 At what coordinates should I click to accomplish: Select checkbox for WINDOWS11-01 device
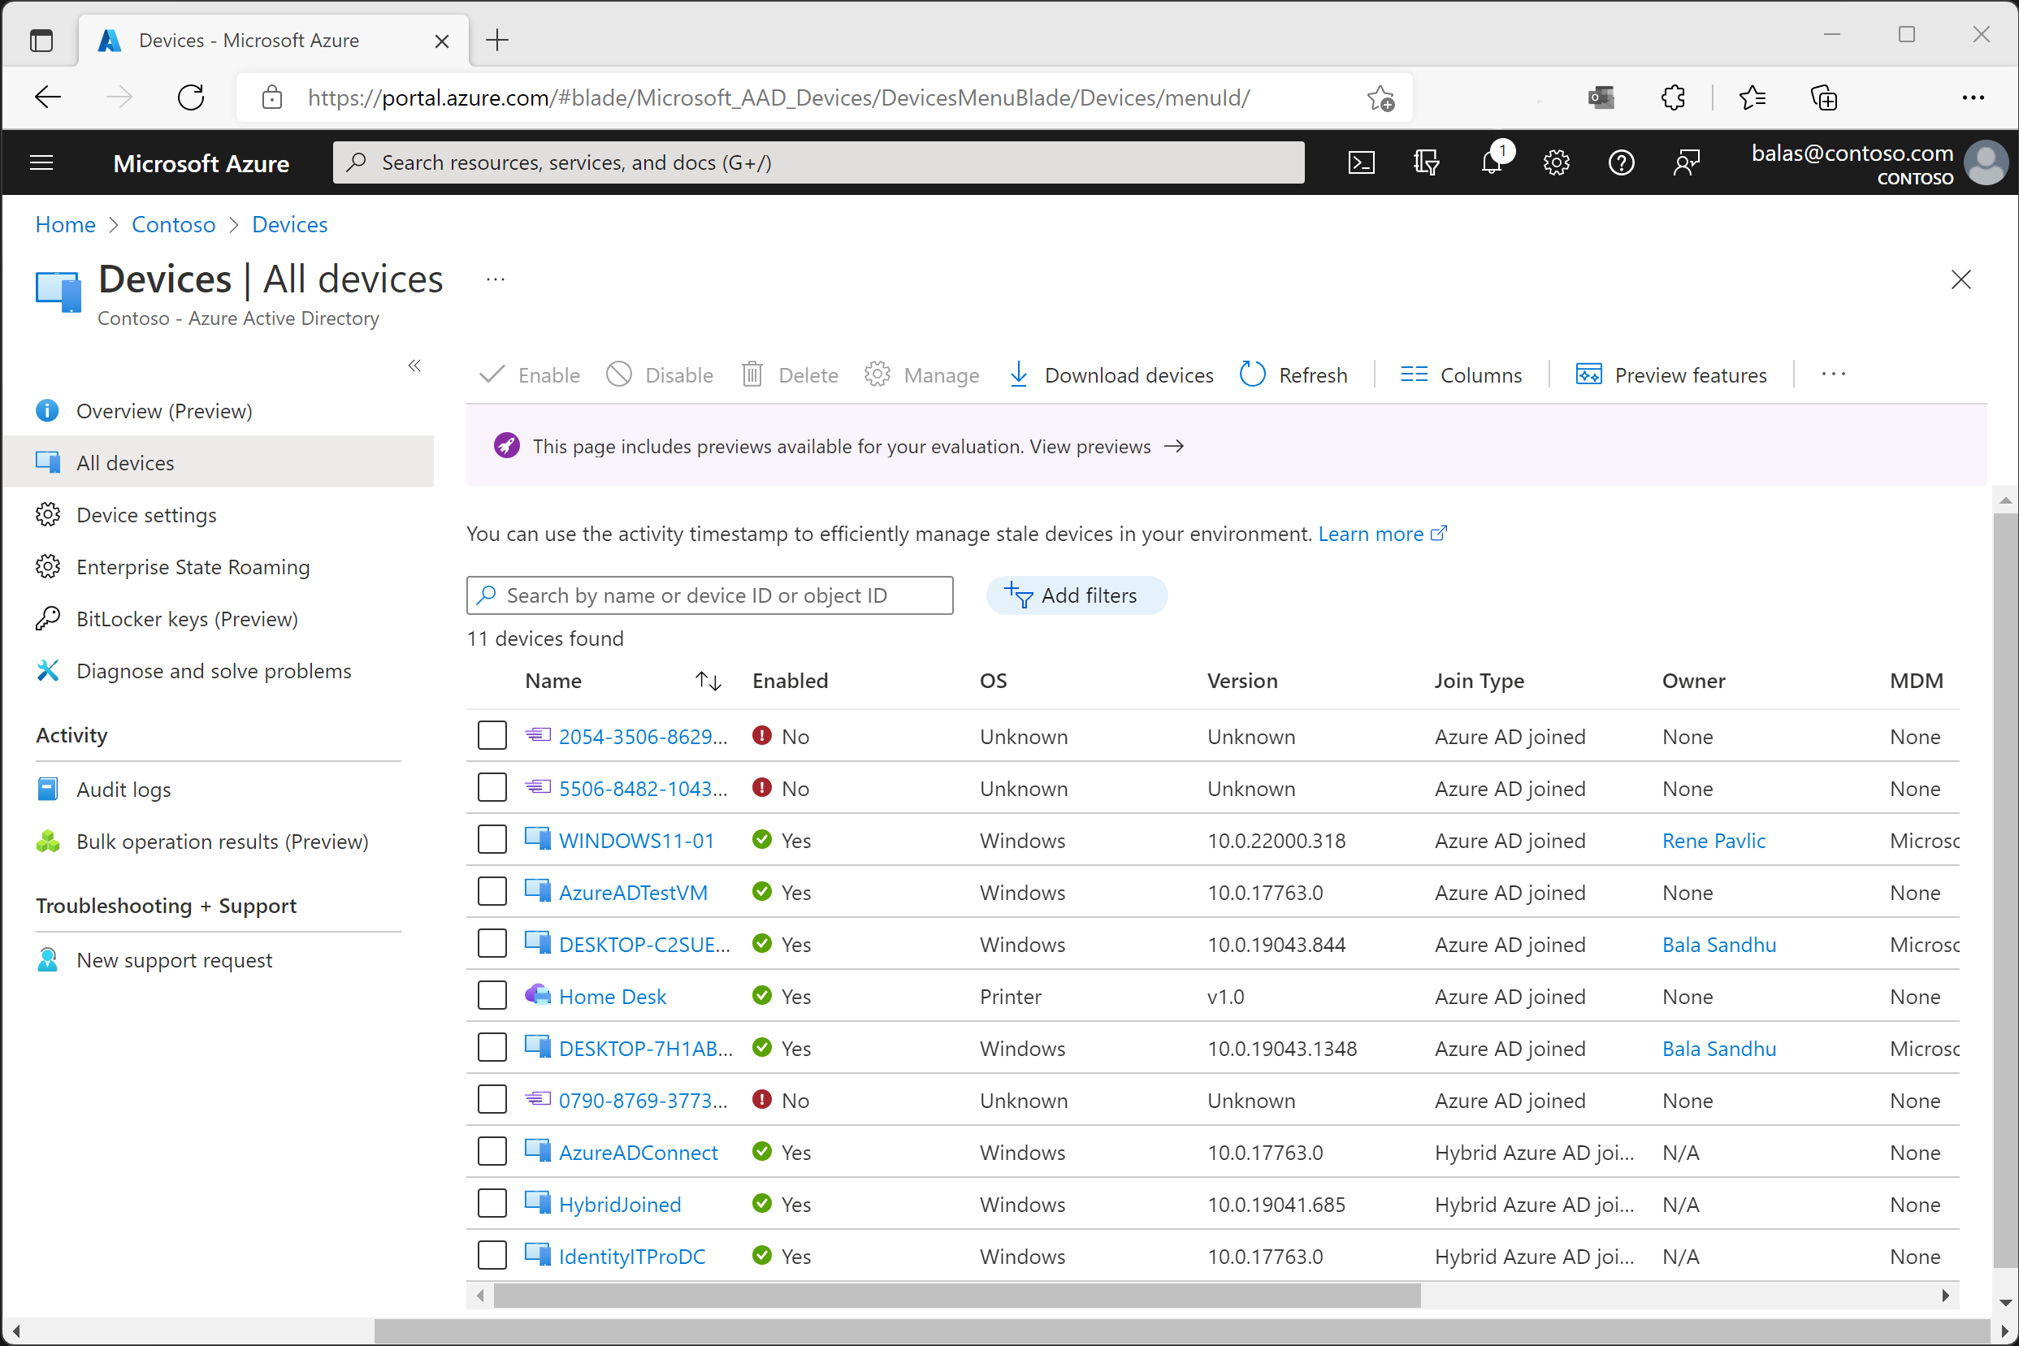click(x=492, y=840)
